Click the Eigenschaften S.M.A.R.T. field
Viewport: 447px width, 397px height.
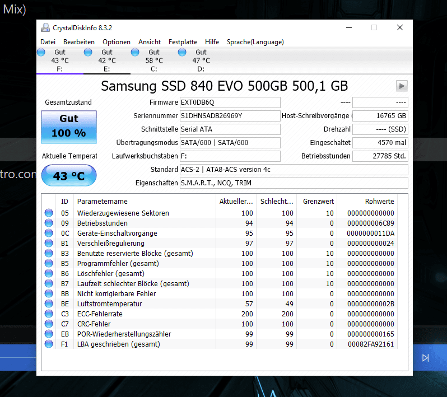[x=294, y=183]
